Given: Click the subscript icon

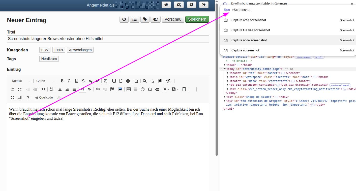Looking at the screenshot, I should tap(90, 81).
